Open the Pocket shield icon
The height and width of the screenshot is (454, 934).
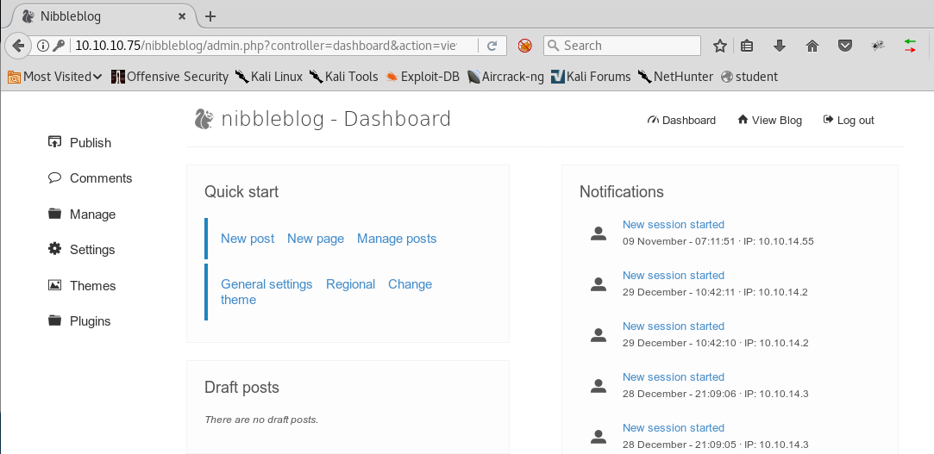[x=845, y=46]
